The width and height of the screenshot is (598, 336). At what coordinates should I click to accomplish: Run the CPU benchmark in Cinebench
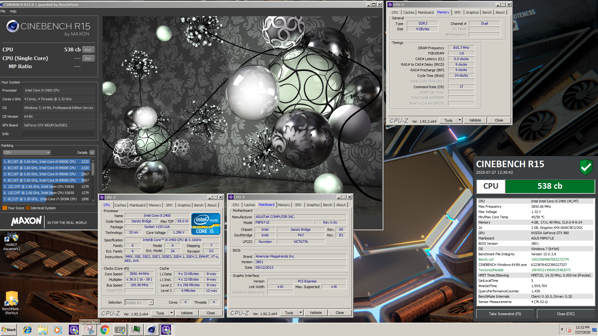88,50
